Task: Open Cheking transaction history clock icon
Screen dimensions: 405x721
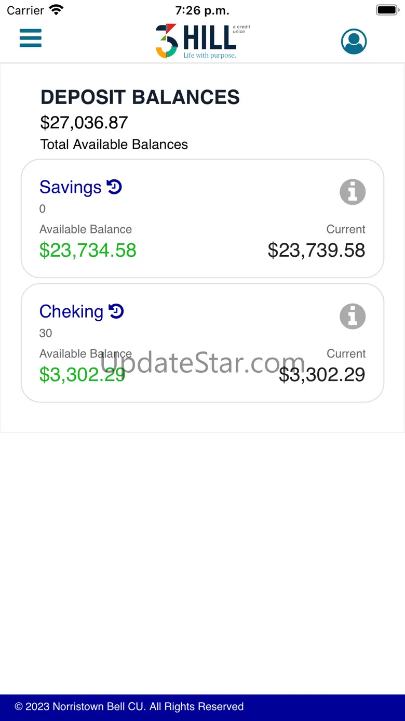Action: (x=116, y=311)
